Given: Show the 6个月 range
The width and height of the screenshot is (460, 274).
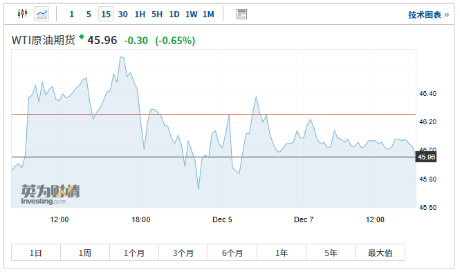Looking at the screenshot, I should 232,253.
